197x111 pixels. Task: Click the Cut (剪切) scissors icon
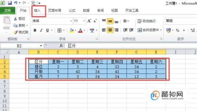point(15,19)
